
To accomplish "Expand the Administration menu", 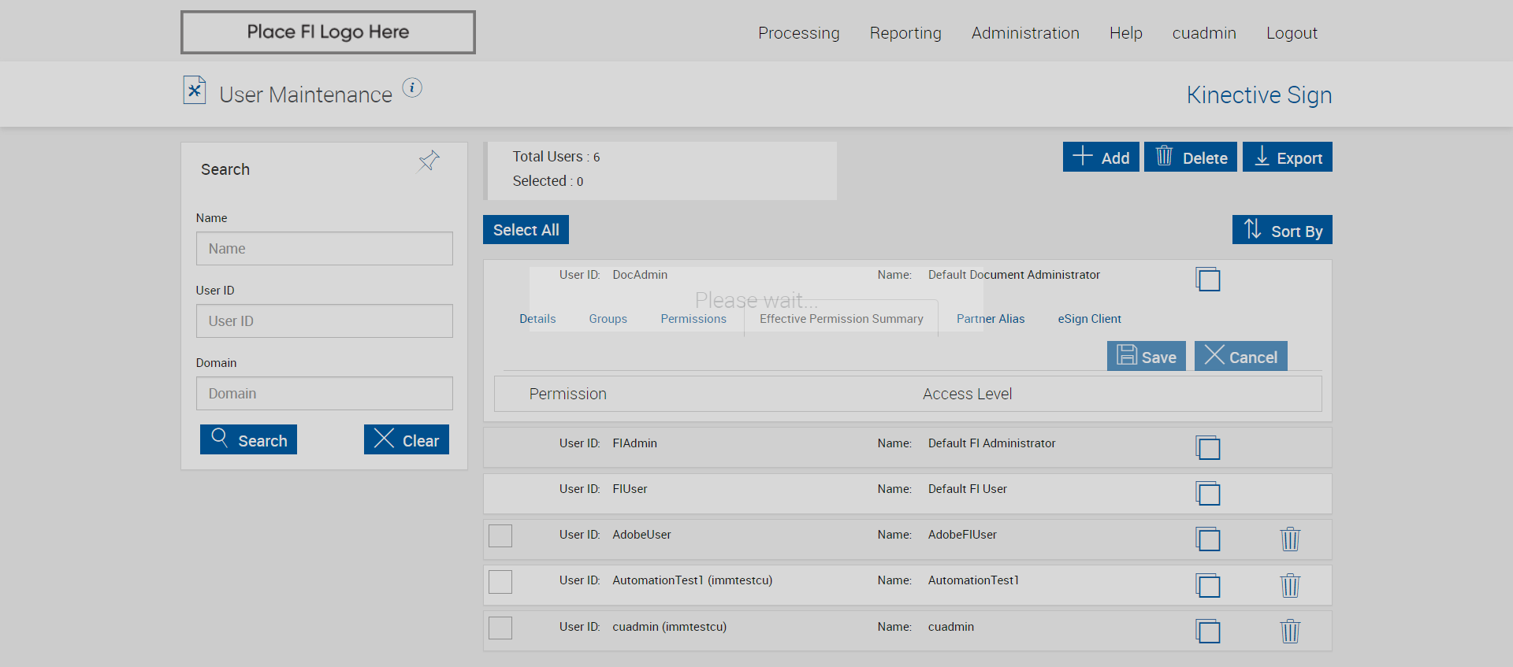I will tap(1025, 33).
